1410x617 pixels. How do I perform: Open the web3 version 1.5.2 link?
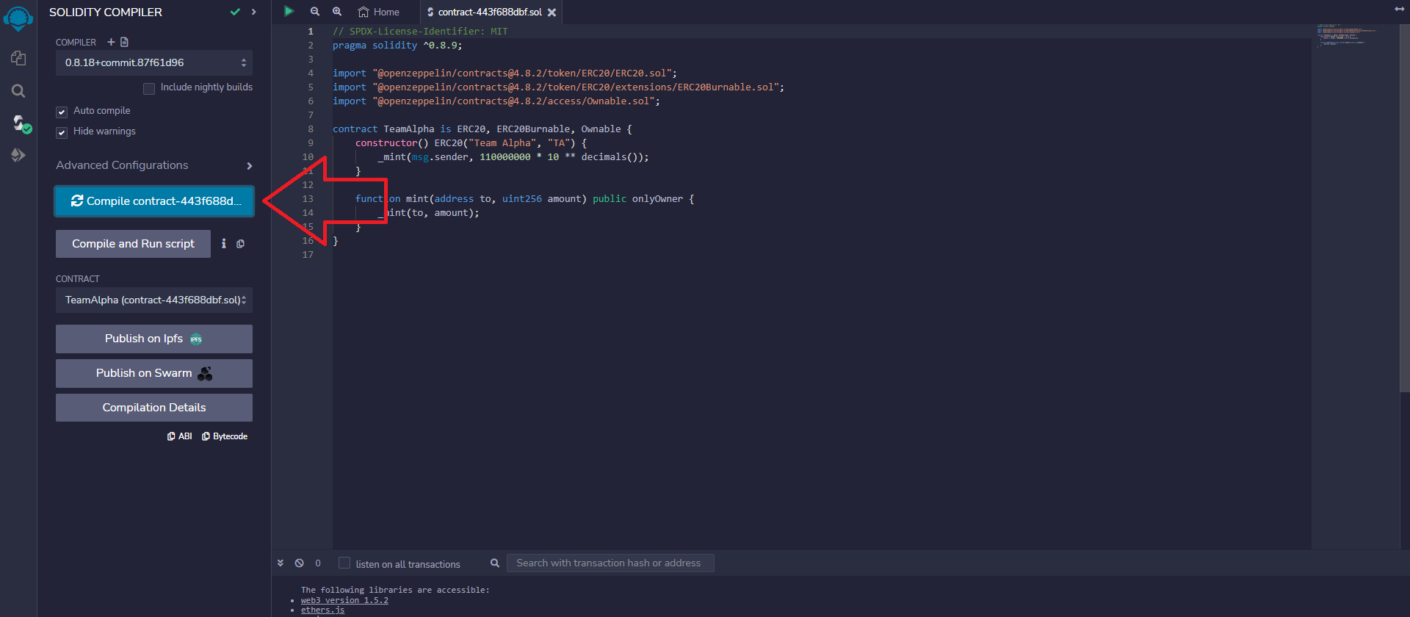point(344,600)
